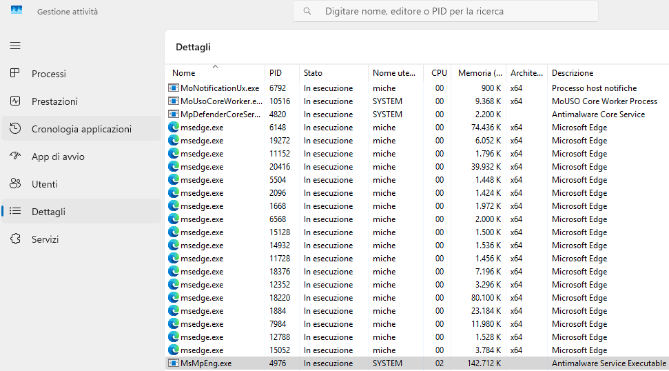669x371 pixels.
Task: Click Antimalware Service Executable description
Action: tap(609, 363)
